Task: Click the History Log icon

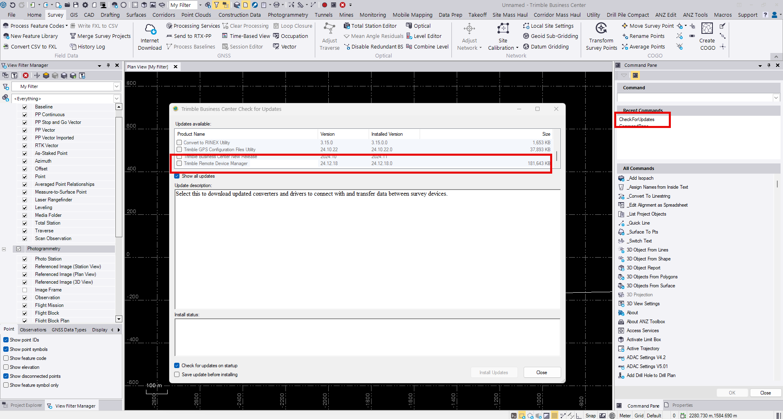Action: point(73,46)
